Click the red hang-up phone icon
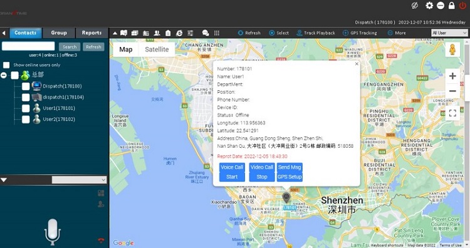The height and width of the screenshot is (248, 470). click(x=101, y=240)
